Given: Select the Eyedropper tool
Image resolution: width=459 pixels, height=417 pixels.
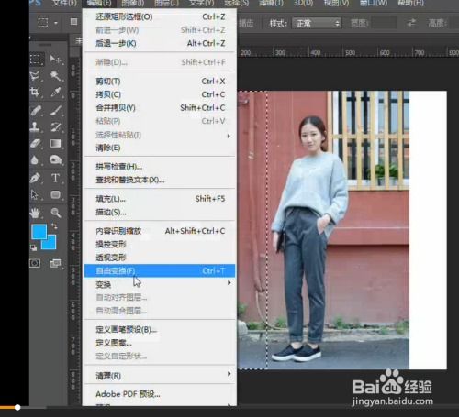Looking at the screenshot, I should tap(56, 92).
